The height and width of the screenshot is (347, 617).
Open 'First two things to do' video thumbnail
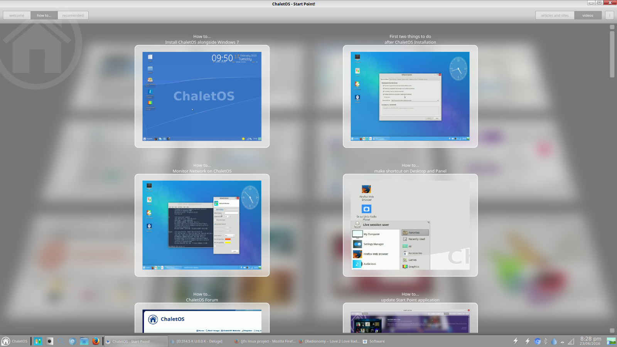[x=410, y=96]
